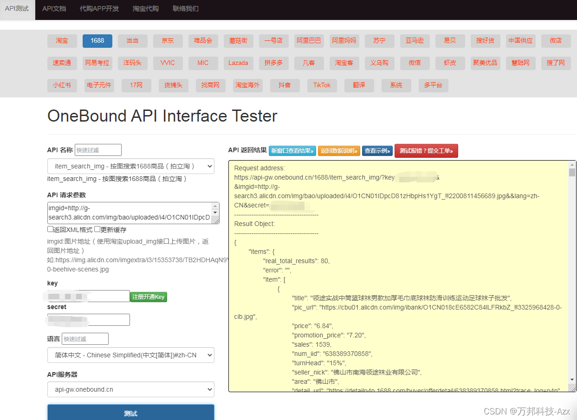Open the 淘宝代购 menu item
577x420 pixels.
(x=146, y=9)
